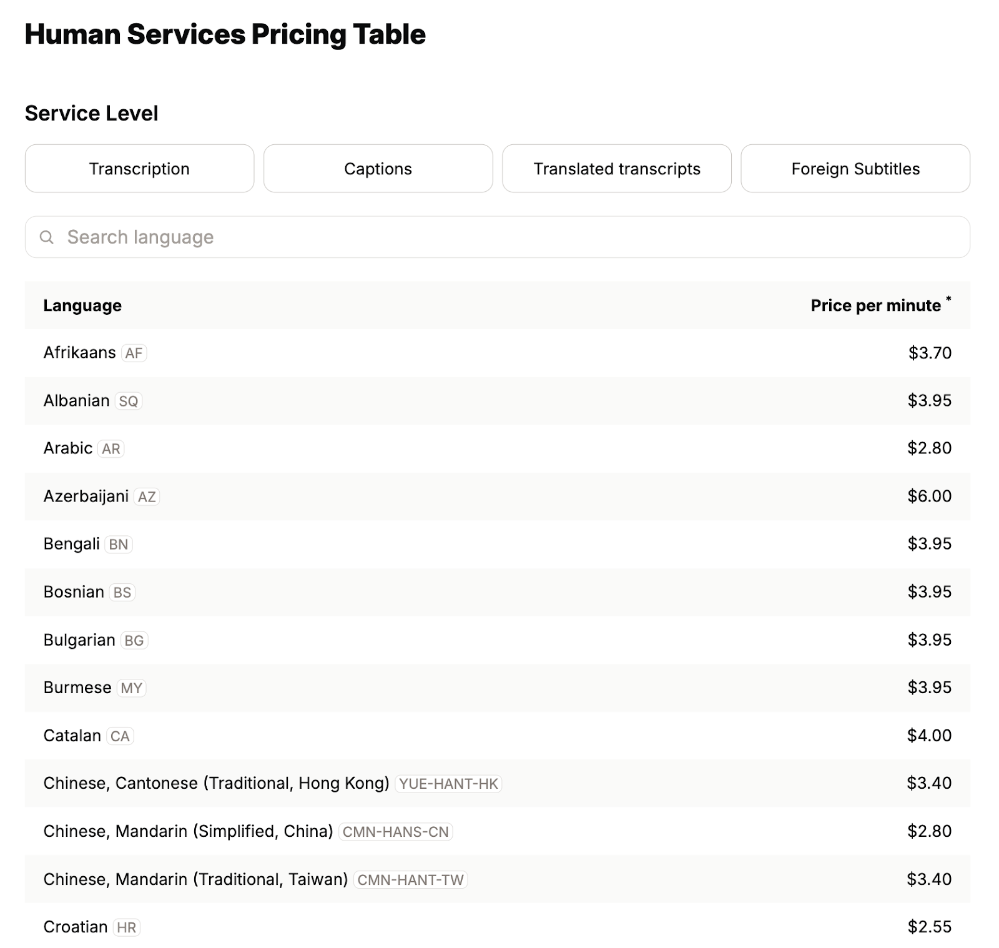Click the AZ badge beside Azerbaijani
This screenshot has height=948, width=999.
point(148,496)
